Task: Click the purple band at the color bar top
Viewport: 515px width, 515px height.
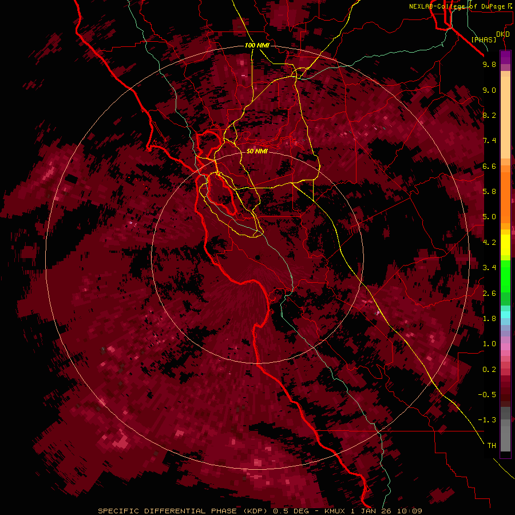Action: point(505,57)
